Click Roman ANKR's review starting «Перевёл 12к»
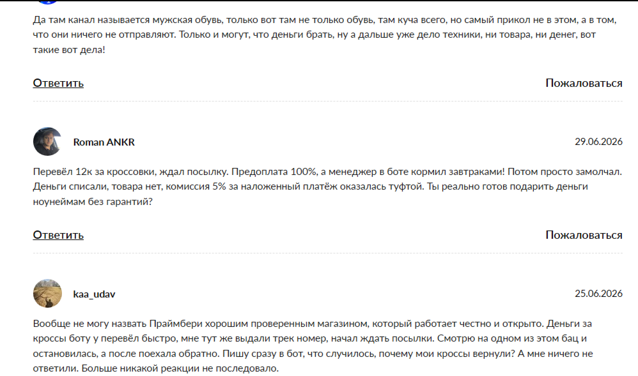 327,186
